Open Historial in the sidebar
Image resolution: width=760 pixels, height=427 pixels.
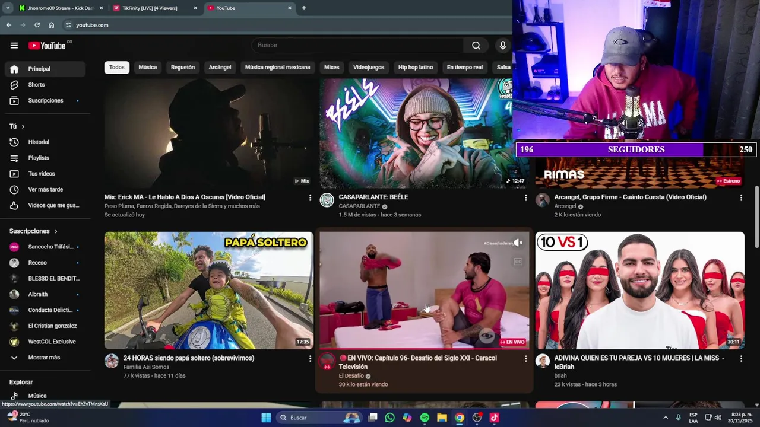(x=45, y=142)
